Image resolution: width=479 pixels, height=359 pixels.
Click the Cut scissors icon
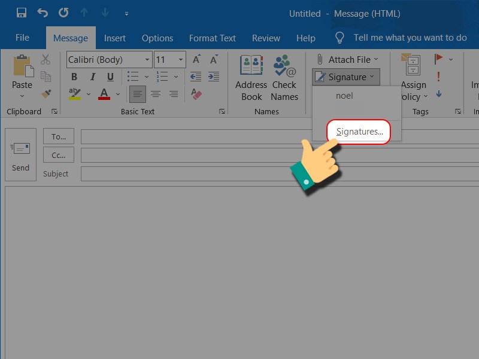46,59
